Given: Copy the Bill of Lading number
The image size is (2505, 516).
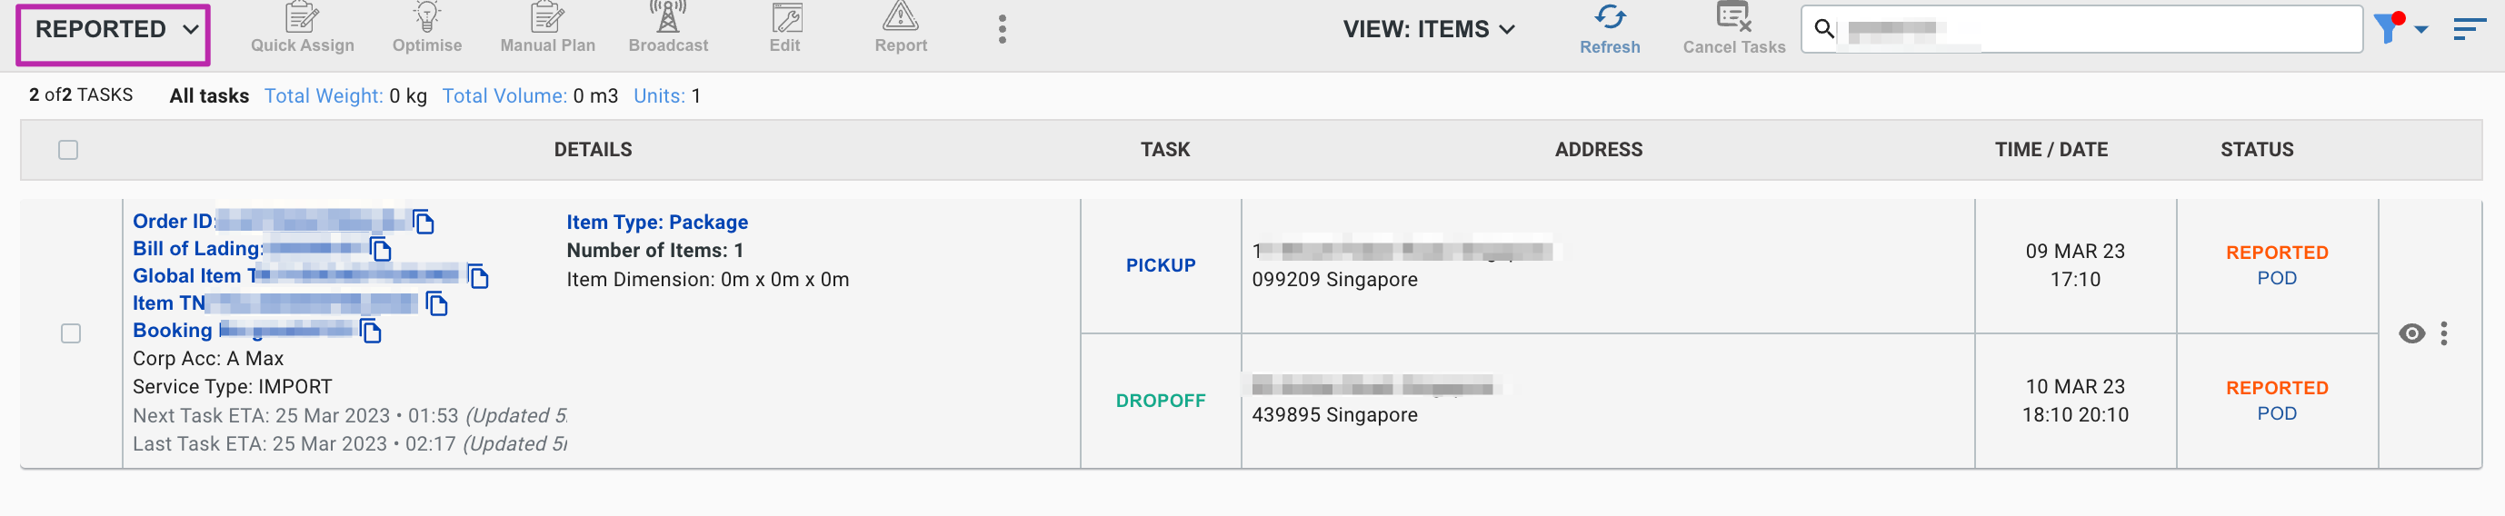Looking at the screenshot, I should pos(380,249).
